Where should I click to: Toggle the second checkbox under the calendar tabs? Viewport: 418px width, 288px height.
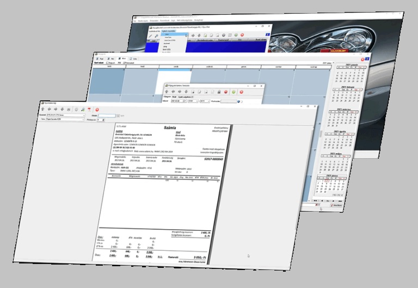124,63
